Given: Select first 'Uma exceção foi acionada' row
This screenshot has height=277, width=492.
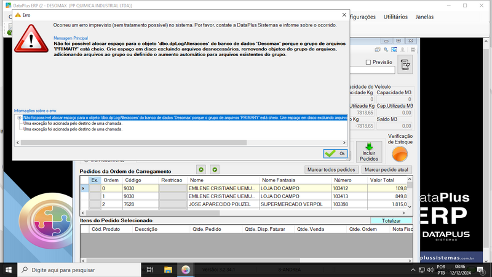Looking at the screenshot, I should coord(73,124).
